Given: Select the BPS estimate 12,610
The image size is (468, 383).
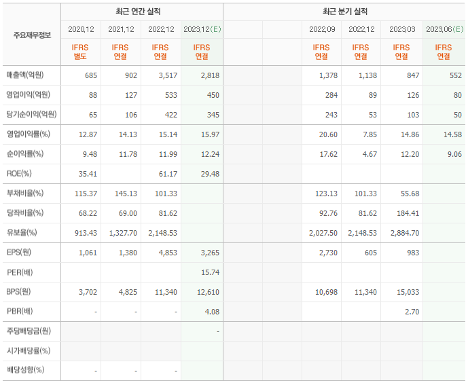Looking at the screenshot, I should pos(208,292).
